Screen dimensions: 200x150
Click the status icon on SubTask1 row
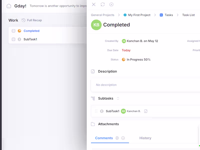point(102,111)
